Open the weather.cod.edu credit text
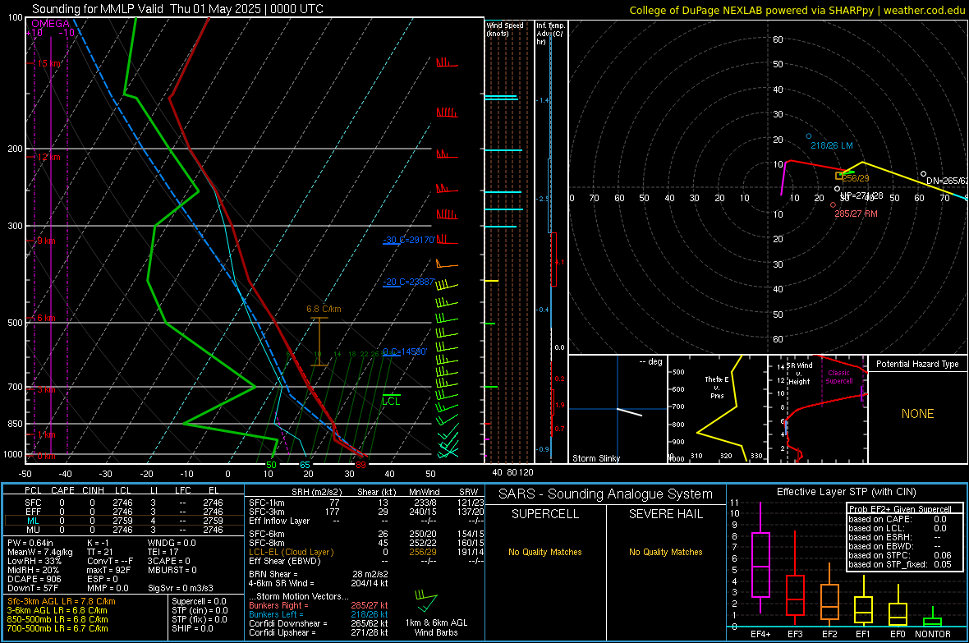The height and width of the screenshot is (643, 969). click(x=797, y=10)
